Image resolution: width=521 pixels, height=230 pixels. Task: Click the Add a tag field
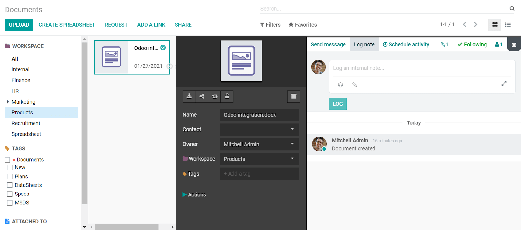[259, 174]
